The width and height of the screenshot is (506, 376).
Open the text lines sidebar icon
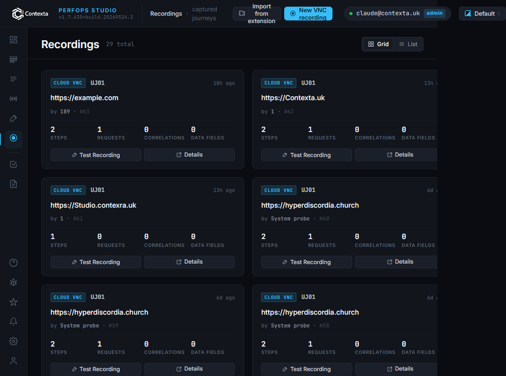[13, 79]
